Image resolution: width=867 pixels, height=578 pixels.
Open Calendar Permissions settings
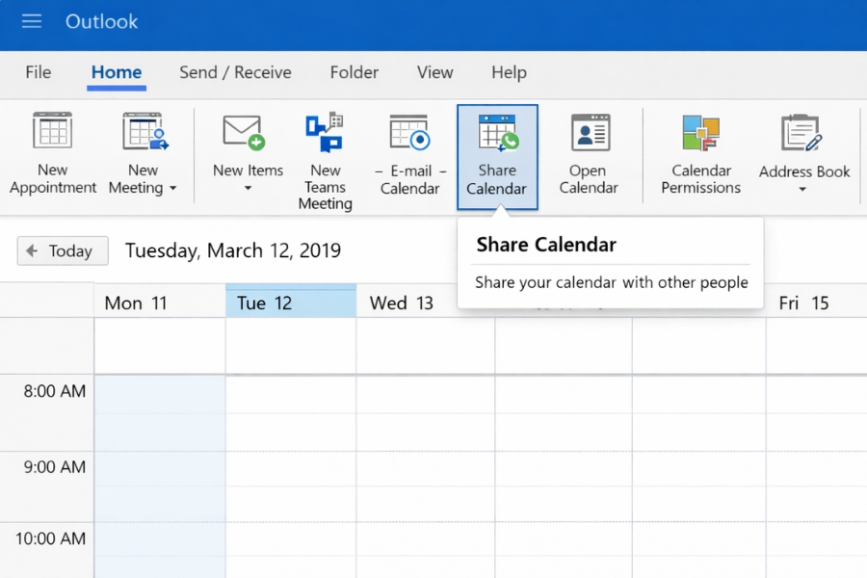700,154
